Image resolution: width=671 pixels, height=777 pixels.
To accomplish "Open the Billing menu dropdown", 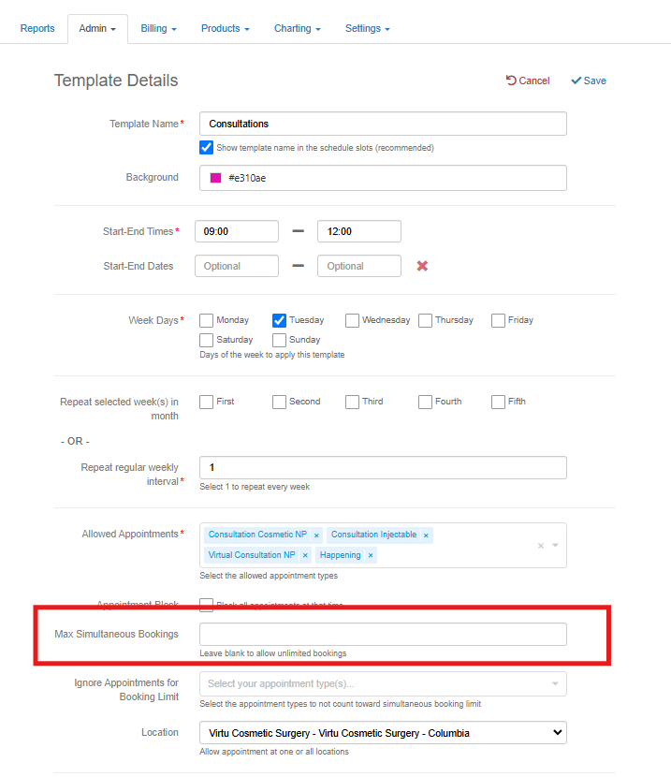I will (x=159, y=28).
